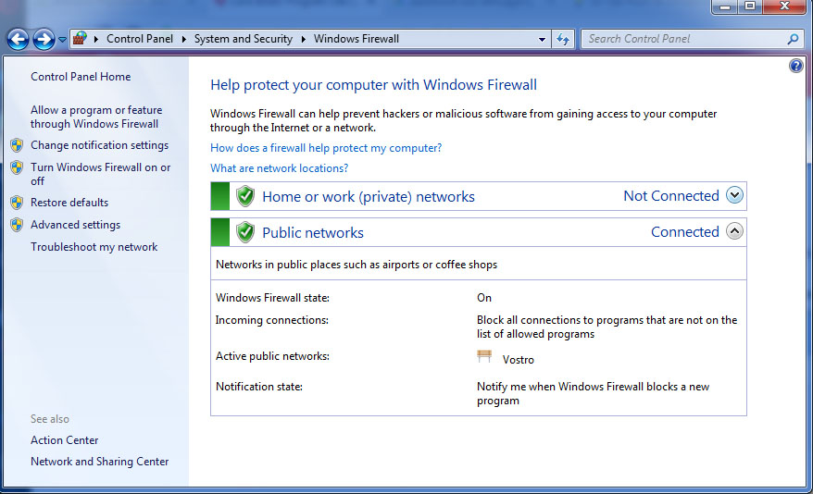Screen dimensions: 813x494
Task: Click the refresh icon beside the address bar
Action: [563, 39]
